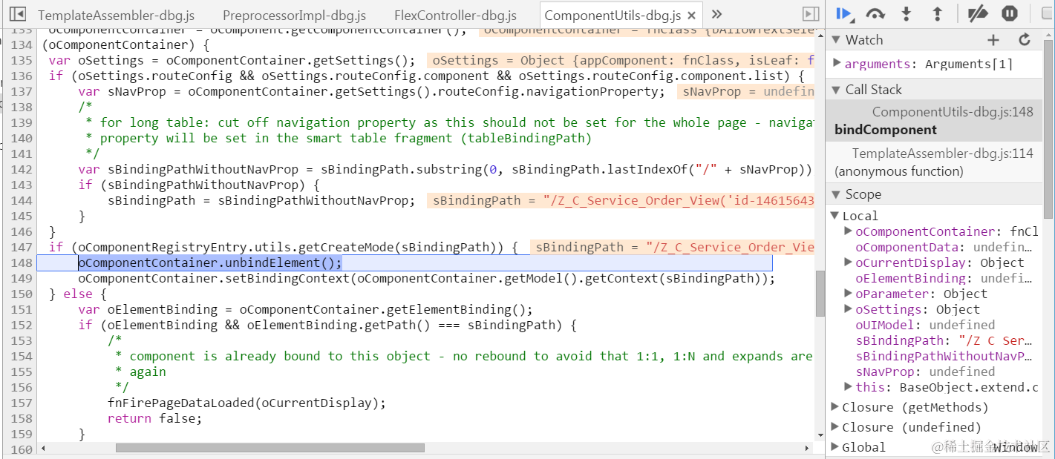Switch to PreprocessorImpl-dbg.js tab

click(295, 15)
